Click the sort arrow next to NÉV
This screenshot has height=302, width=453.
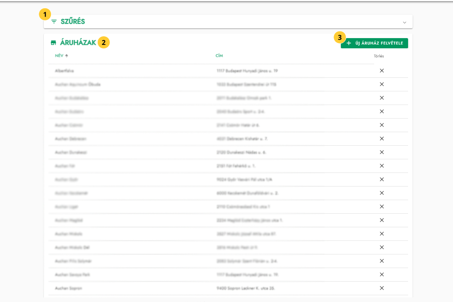click(x=67, y=56)
